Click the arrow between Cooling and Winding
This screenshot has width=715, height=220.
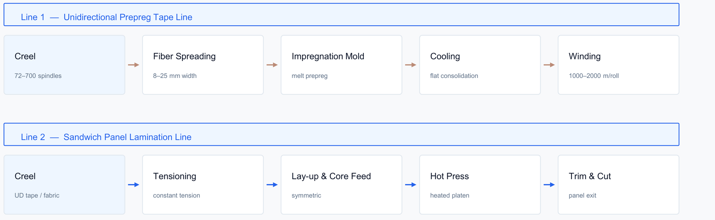pyautogui.click(x=549, y=65)
